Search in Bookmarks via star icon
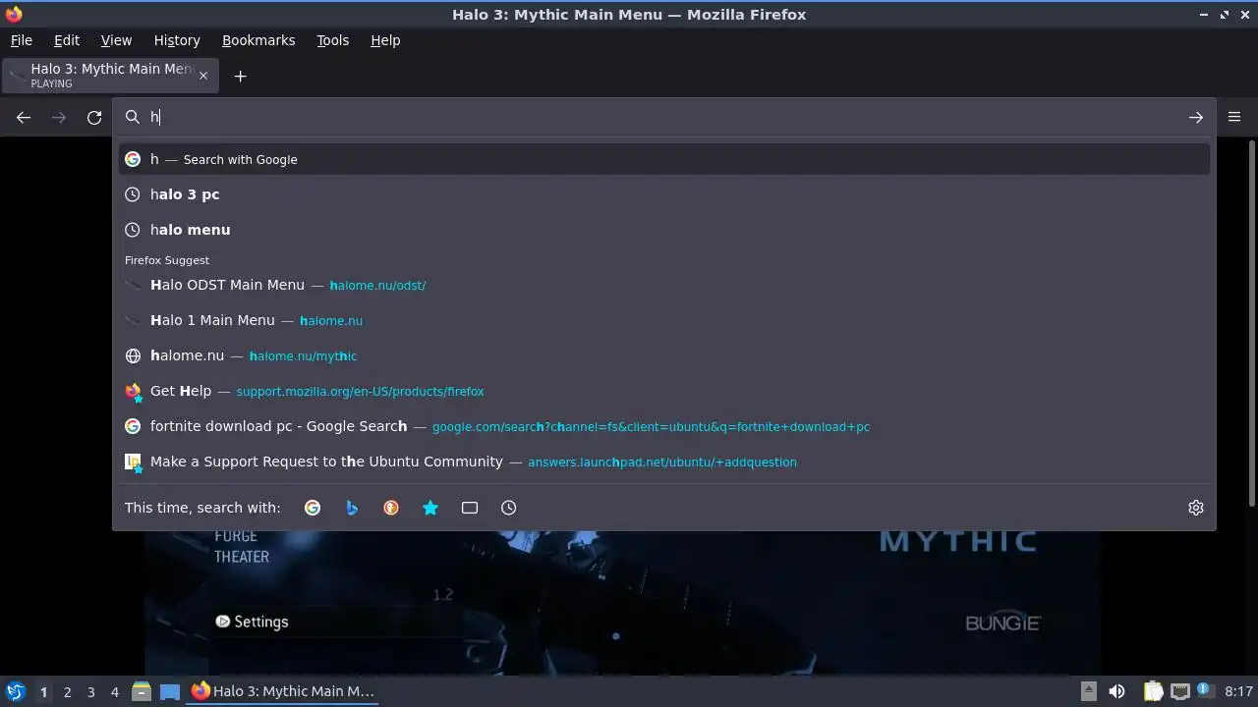1258x707 pixels. pyautogui.click(x=430, y=508)
